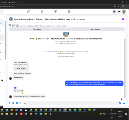This screenshot has width=129, height=120.
Task: Open the USD currency widget in taskbar
Action: click(103, 114)
